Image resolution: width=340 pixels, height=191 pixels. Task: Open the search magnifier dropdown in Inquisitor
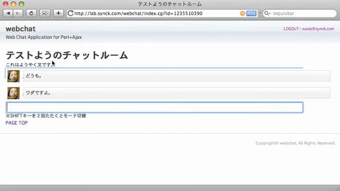click(267, 13)
